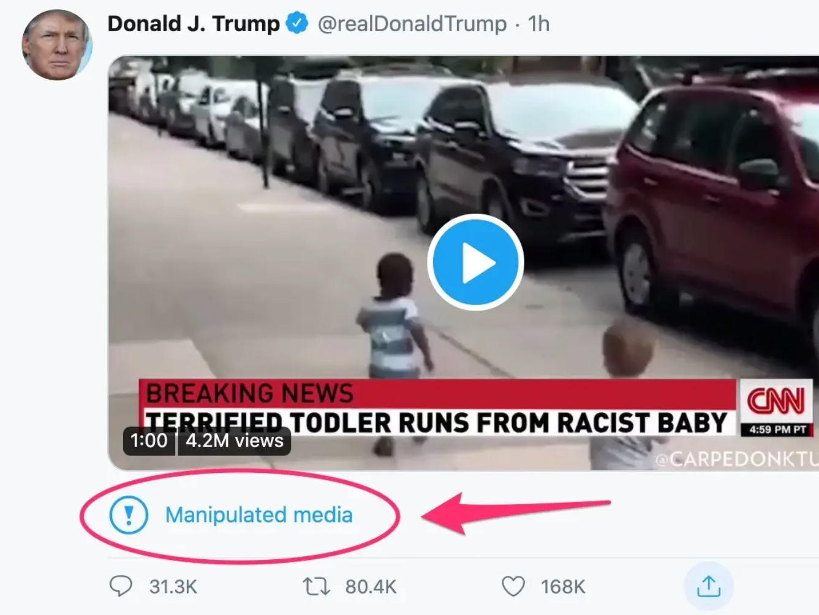
Task: Click the blue verified badge
Action: pos(298,23)
